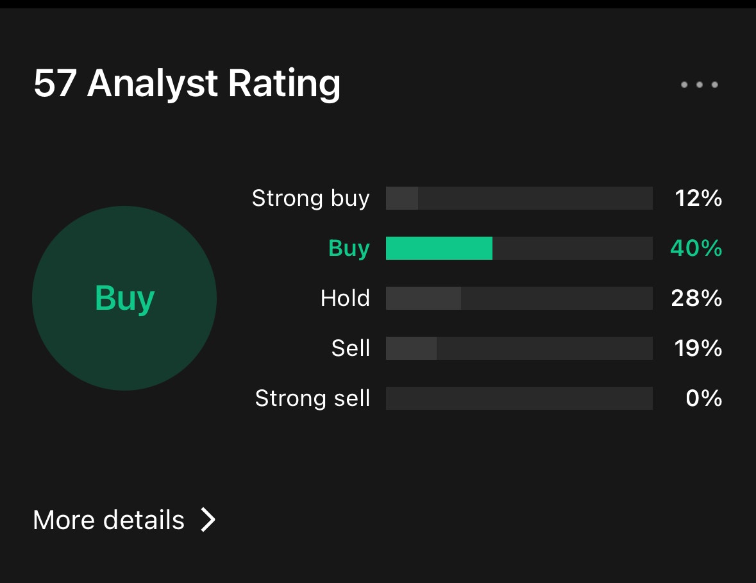Click the 57 Analyst Rating heading

tap(187, 83)
